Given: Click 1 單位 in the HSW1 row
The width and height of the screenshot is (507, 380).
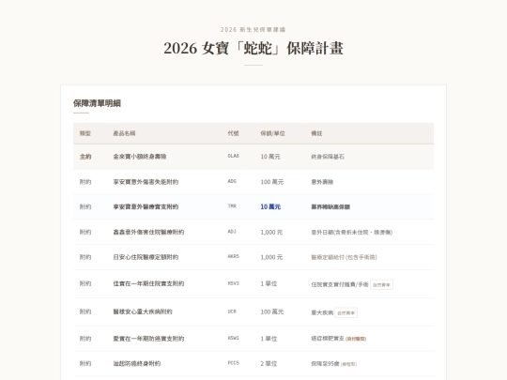Looking at the screenshot, I should click(x=269, y=339).
